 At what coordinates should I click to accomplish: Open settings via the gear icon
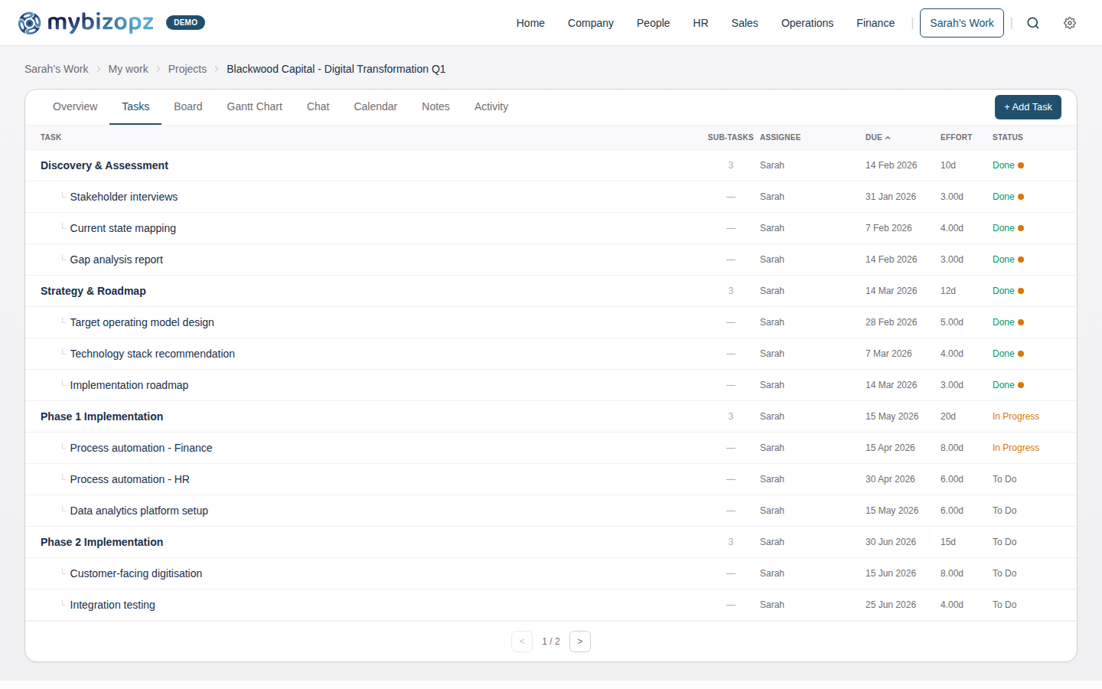(1070, 23)
